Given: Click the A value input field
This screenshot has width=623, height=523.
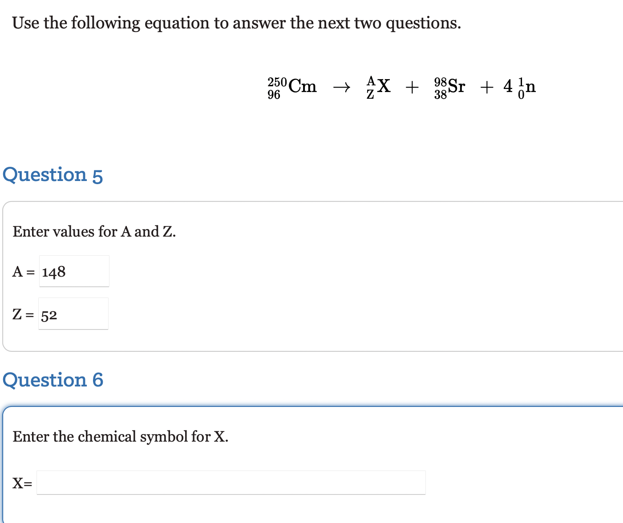Looking at the screenshot, I should tap(74, 271).
